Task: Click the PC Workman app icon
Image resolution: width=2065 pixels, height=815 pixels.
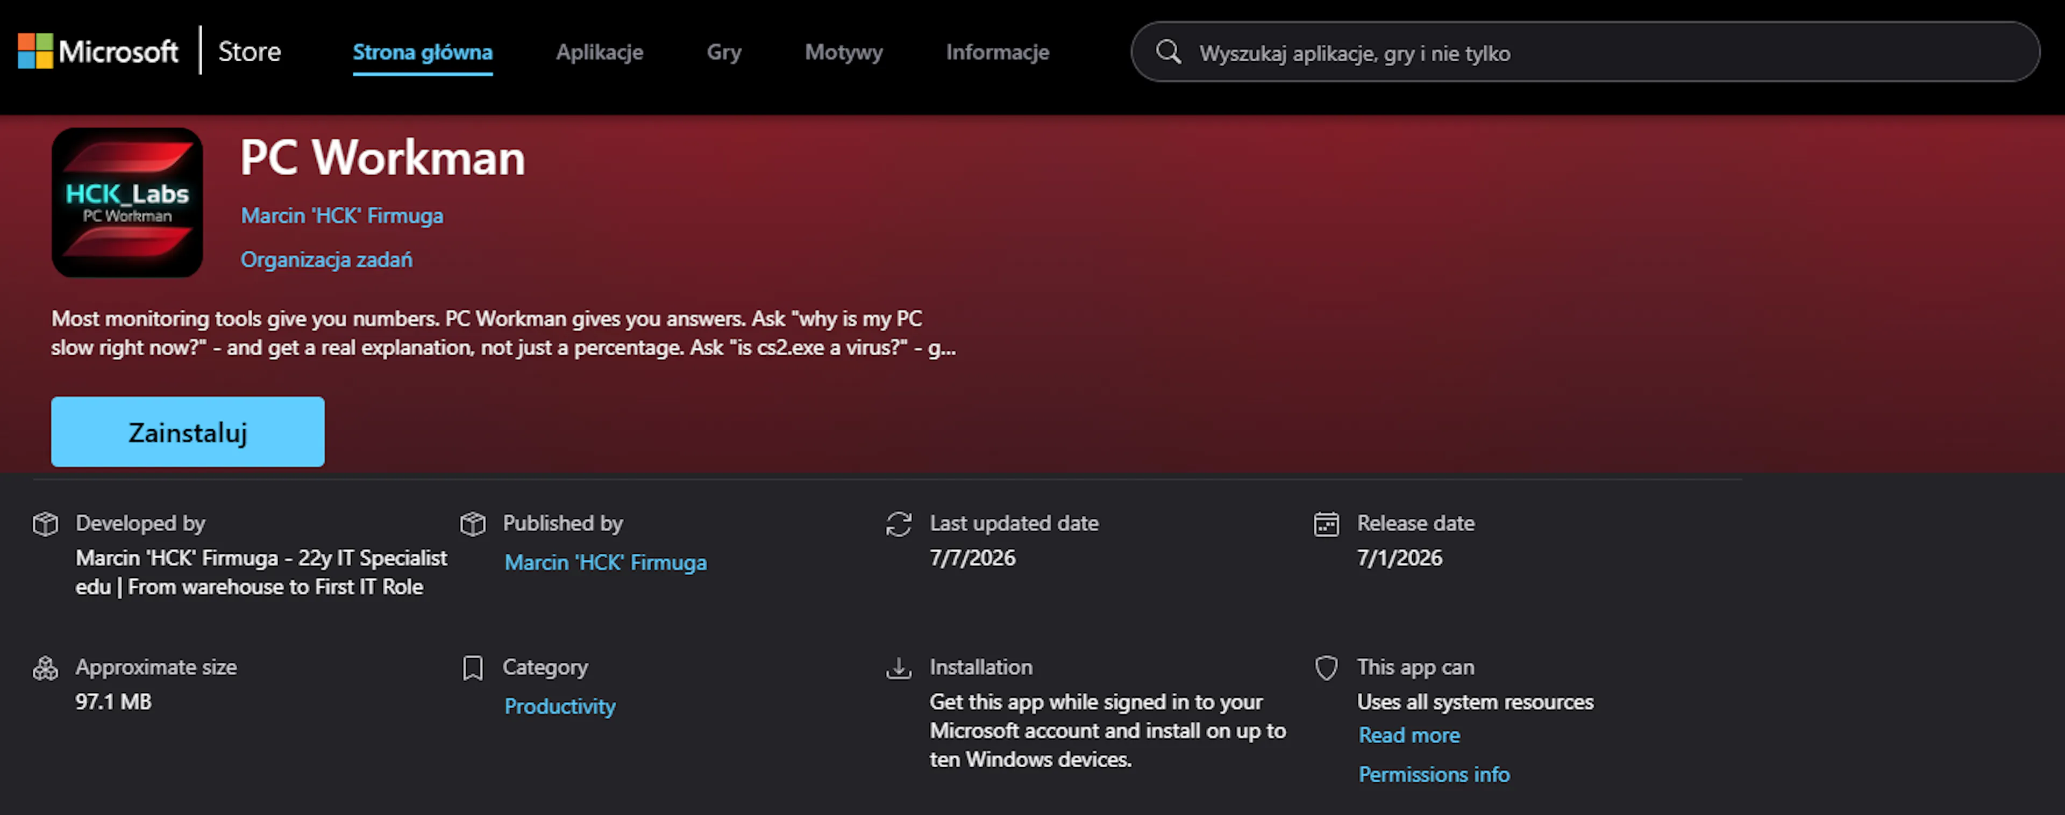Action: click(x=127, y=203)
